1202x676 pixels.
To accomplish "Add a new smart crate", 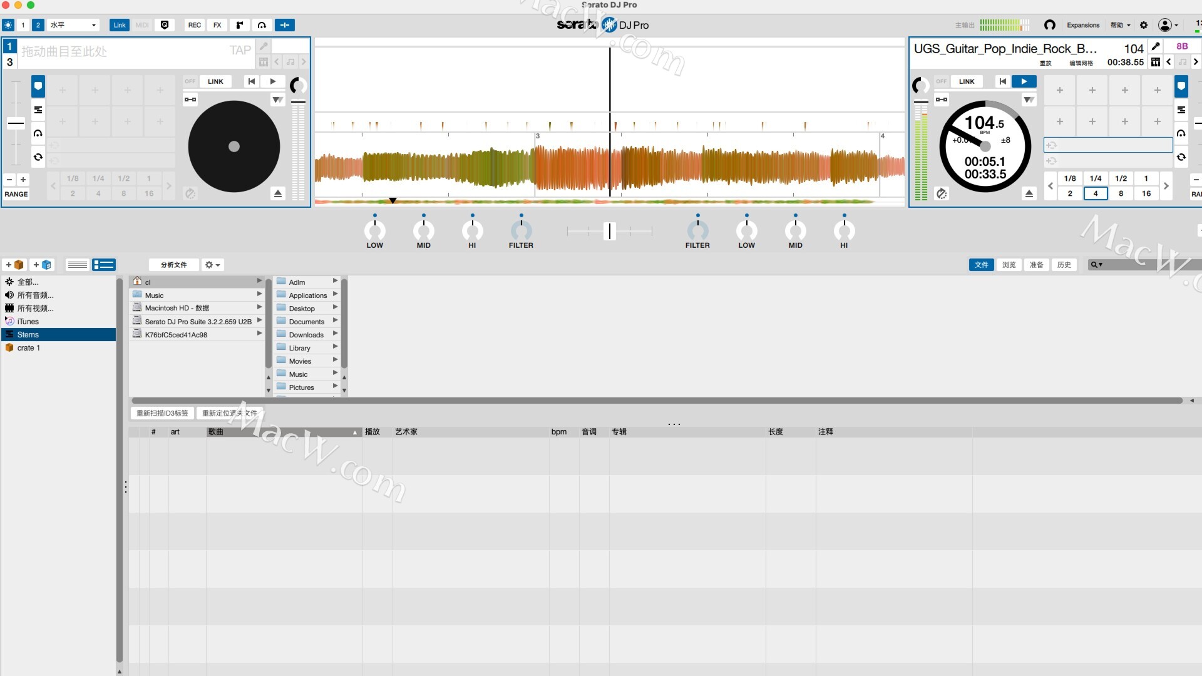I will 42,265.
